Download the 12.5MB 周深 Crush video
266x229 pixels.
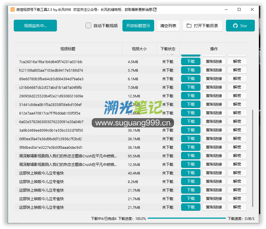click(x=191, y=164)
